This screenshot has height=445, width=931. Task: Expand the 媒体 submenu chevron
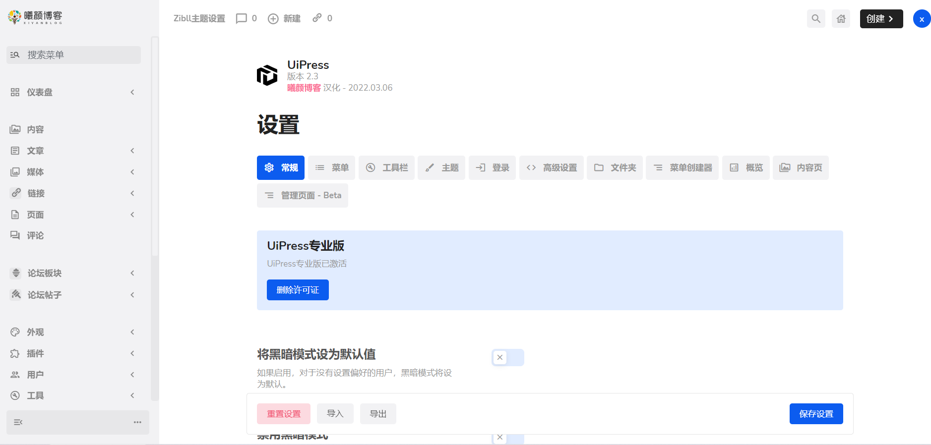pos(132,172)
